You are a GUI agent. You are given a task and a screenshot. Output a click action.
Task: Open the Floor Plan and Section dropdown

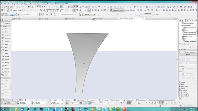tap(67, 14)
